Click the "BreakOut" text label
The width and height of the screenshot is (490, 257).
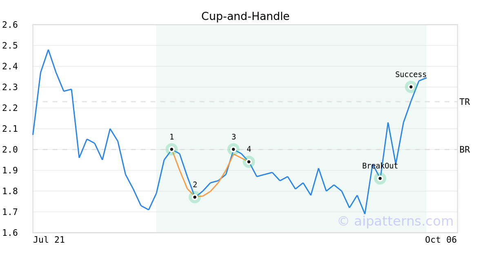pyautogui.click(x=380, y=166)
